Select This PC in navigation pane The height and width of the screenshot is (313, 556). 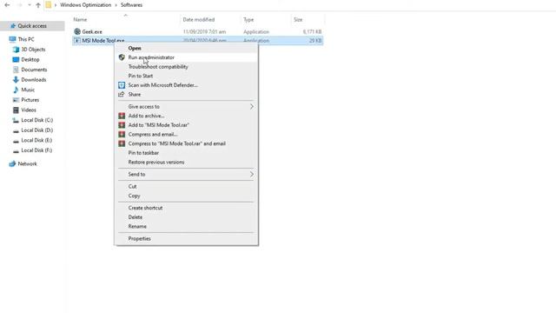[26, 39]
